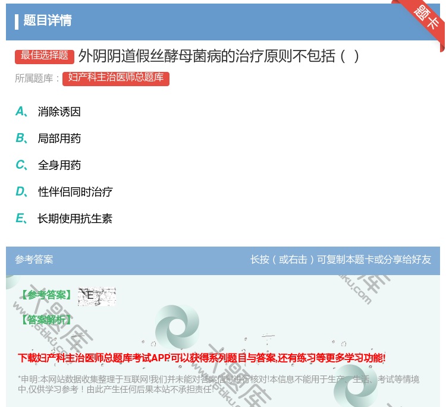
Task: Click the 参考答案 section header
Action: tap(34, 260)
